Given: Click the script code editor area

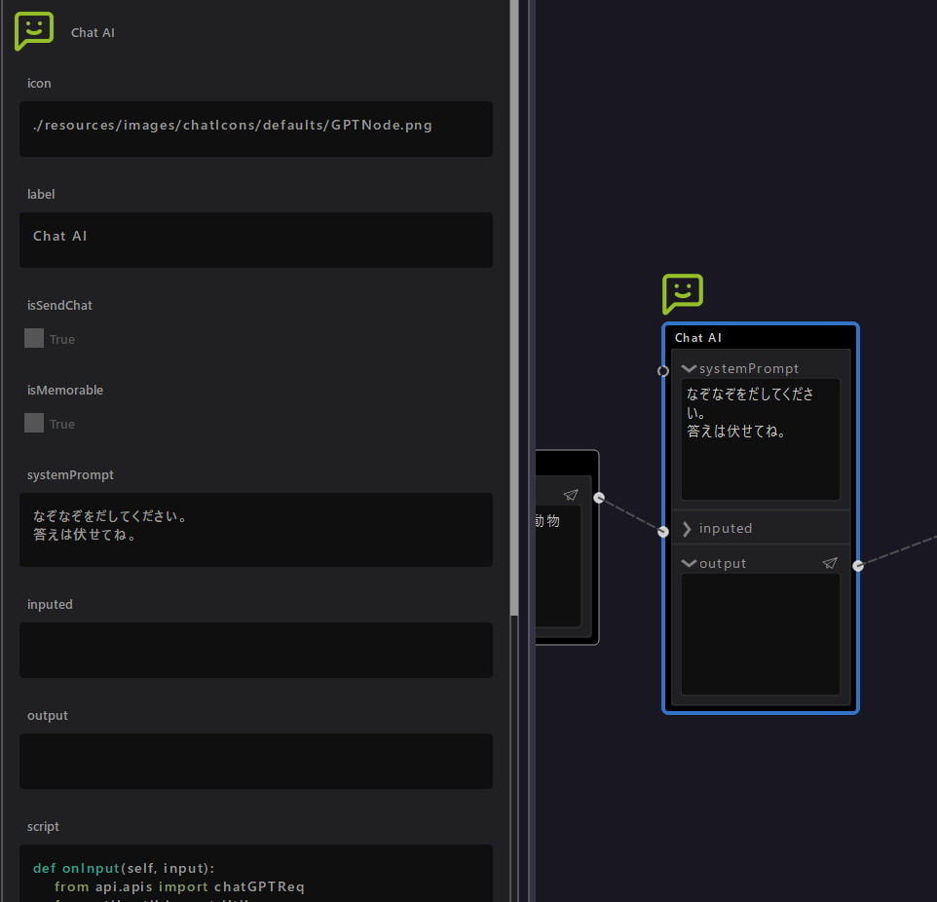Looking at the screenshot, I should click(256, 874).
